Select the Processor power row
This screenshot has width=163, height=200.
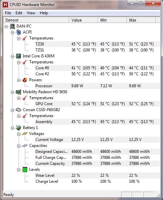(97, 86)
